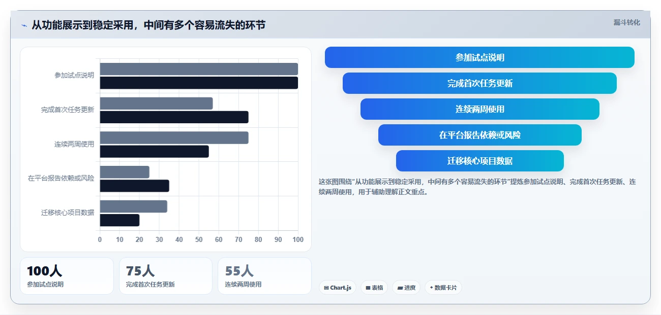
Task: Click the dark bar for 参加试点说明
Action: pyautogui.click(x=199, y=83)
